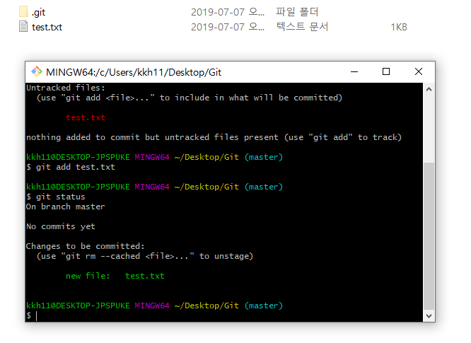The image size is (471, 343).
Task: Click the 'No commits yet' line
Action: click(61, 226)
